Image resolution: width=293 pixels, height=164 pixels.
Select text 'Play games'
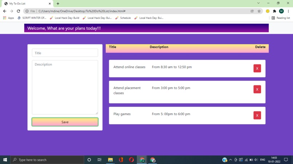[x=122, y=114]
